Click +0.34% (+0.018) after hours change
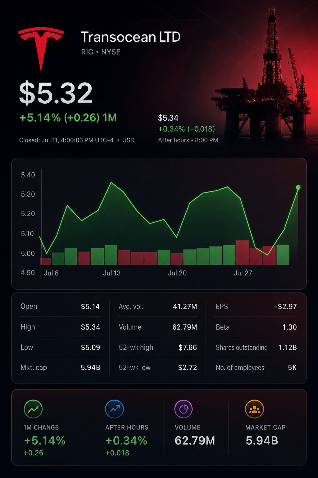 coord(187,129)
